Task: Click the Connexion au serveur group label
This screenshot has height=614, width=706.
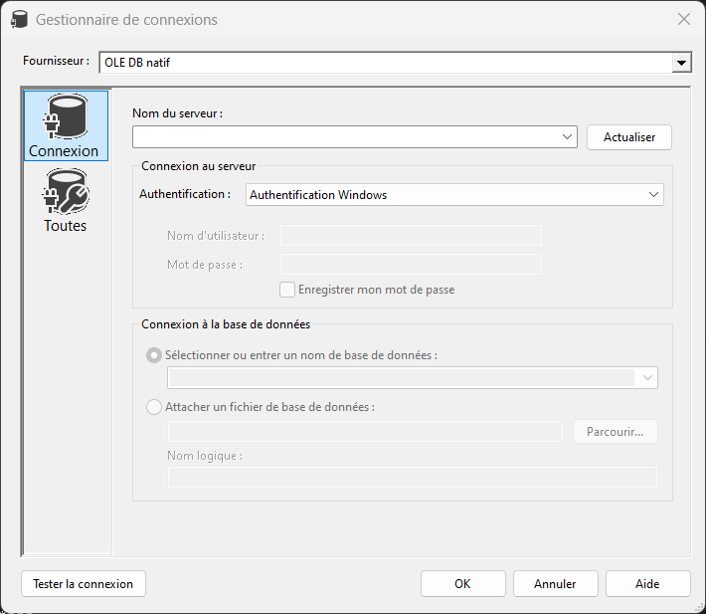Action: [198, 166]
